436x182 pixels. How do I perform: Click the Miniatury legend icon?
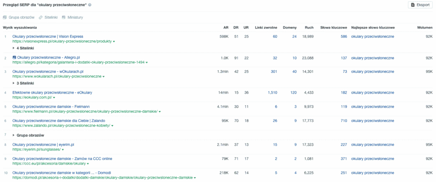click(x=63, y=17)
